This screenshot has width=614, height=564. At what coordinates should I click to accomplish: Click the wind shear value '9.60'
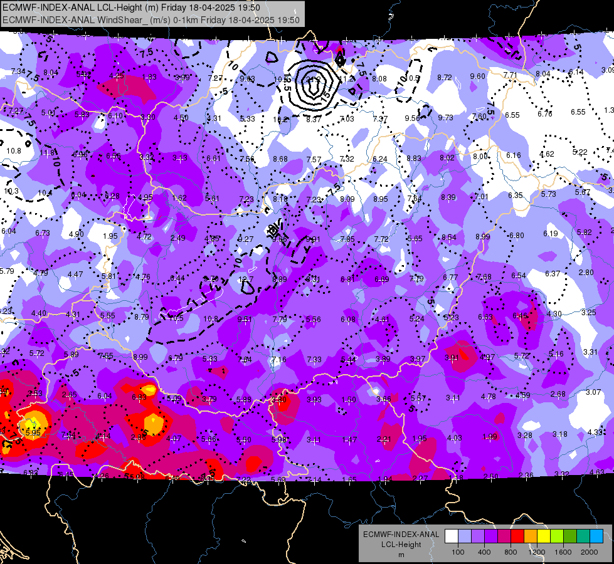pyautogui.click(x=477, y=76)
